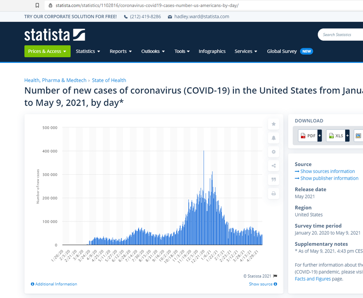This screenshot has height=298, width=363.
Task: Open the Infographics menu item
Action: pyautogui.click(x=212, y=51)
